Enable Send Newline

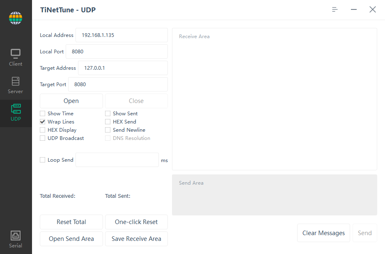tap(108, 130)
